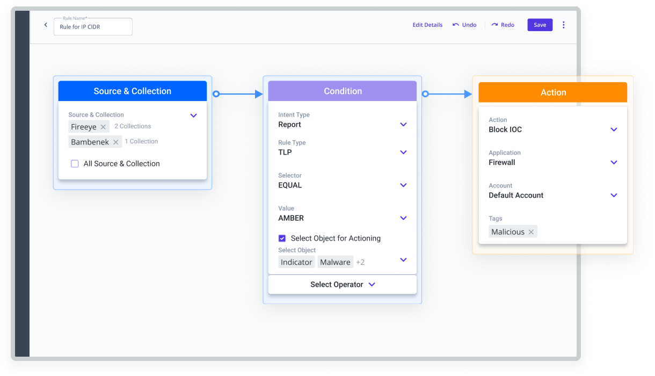Click the Save button
Image resolution: width=655 pixels, height=376 pixels.
[x=540, y=25]
